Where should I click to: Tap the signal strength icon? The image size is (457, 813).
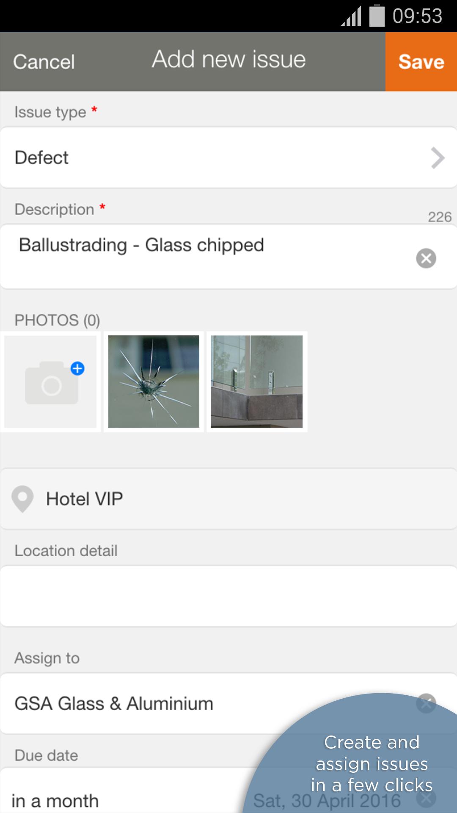(351, 17)
